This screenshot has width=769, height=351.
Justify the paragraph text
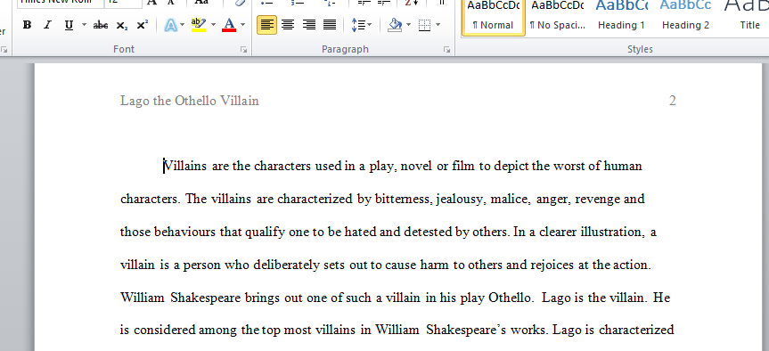(x=330, y=25)
